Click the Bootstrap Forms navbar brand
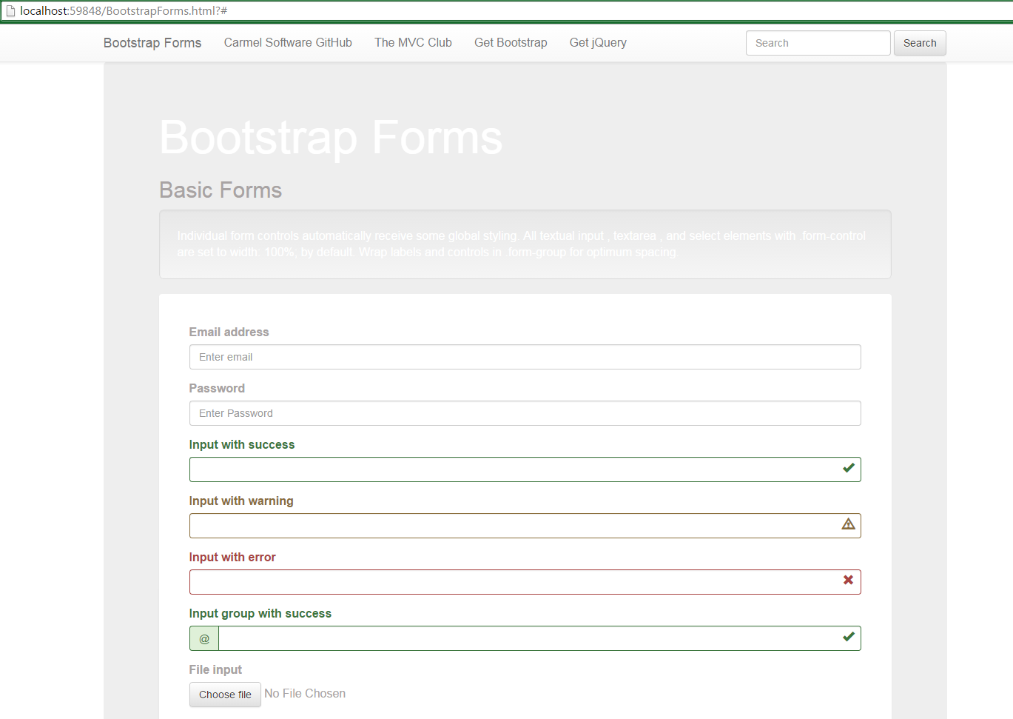The width and height of the screenshot is (1013, 719). click(x=152, y=42)
